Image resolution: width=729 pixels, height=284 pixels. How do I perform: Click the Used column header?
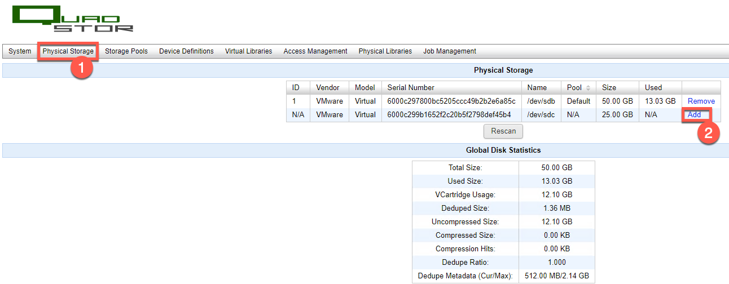pos(653,88)
